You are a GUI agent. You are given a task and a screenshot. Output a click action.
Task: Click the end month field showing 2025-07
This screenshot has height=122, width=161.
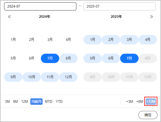pyautogui.click(x=120, y=6)
